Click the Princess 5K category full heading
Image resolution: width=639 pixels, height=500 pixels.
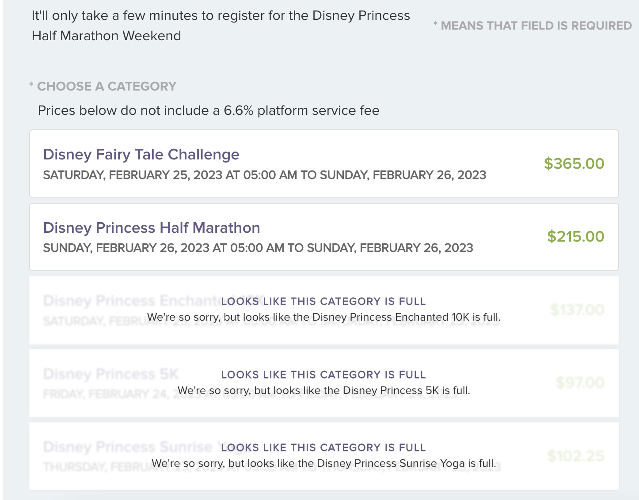pos(323,375)
